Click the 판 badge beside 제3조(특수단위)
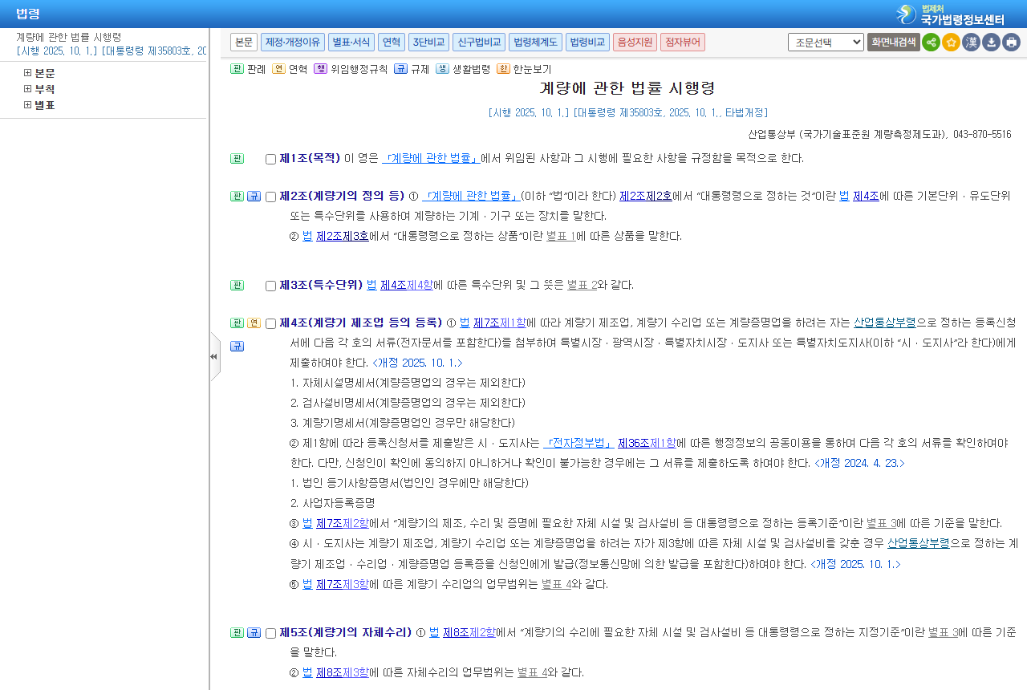1027x690 pixels. point(237,285)
